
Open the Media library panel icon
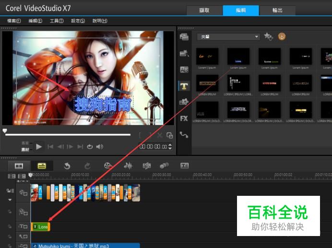pyautogui.click(x=184, y=37)
